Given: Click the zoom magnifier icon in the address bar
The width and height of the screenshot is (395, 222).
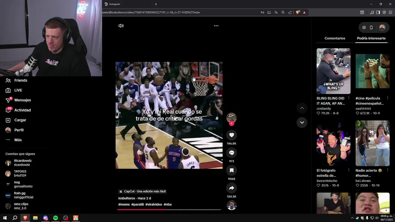Looking at the screenshot, I should coord(283,12).
